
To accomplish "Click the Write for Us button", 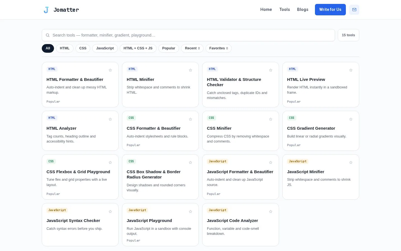I will [x=330, y=9].
